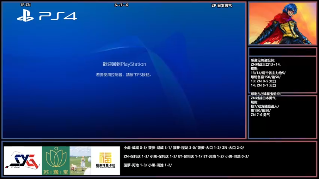This screenshot has height=179, width=319.
Task: Click the 福来球星卡社 sponsor logo
Action: pyautogui.click(x=106, y=161)
